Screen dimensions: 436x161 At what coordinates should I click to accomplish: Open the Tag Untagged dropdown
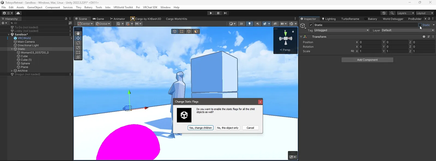[341, 30]
